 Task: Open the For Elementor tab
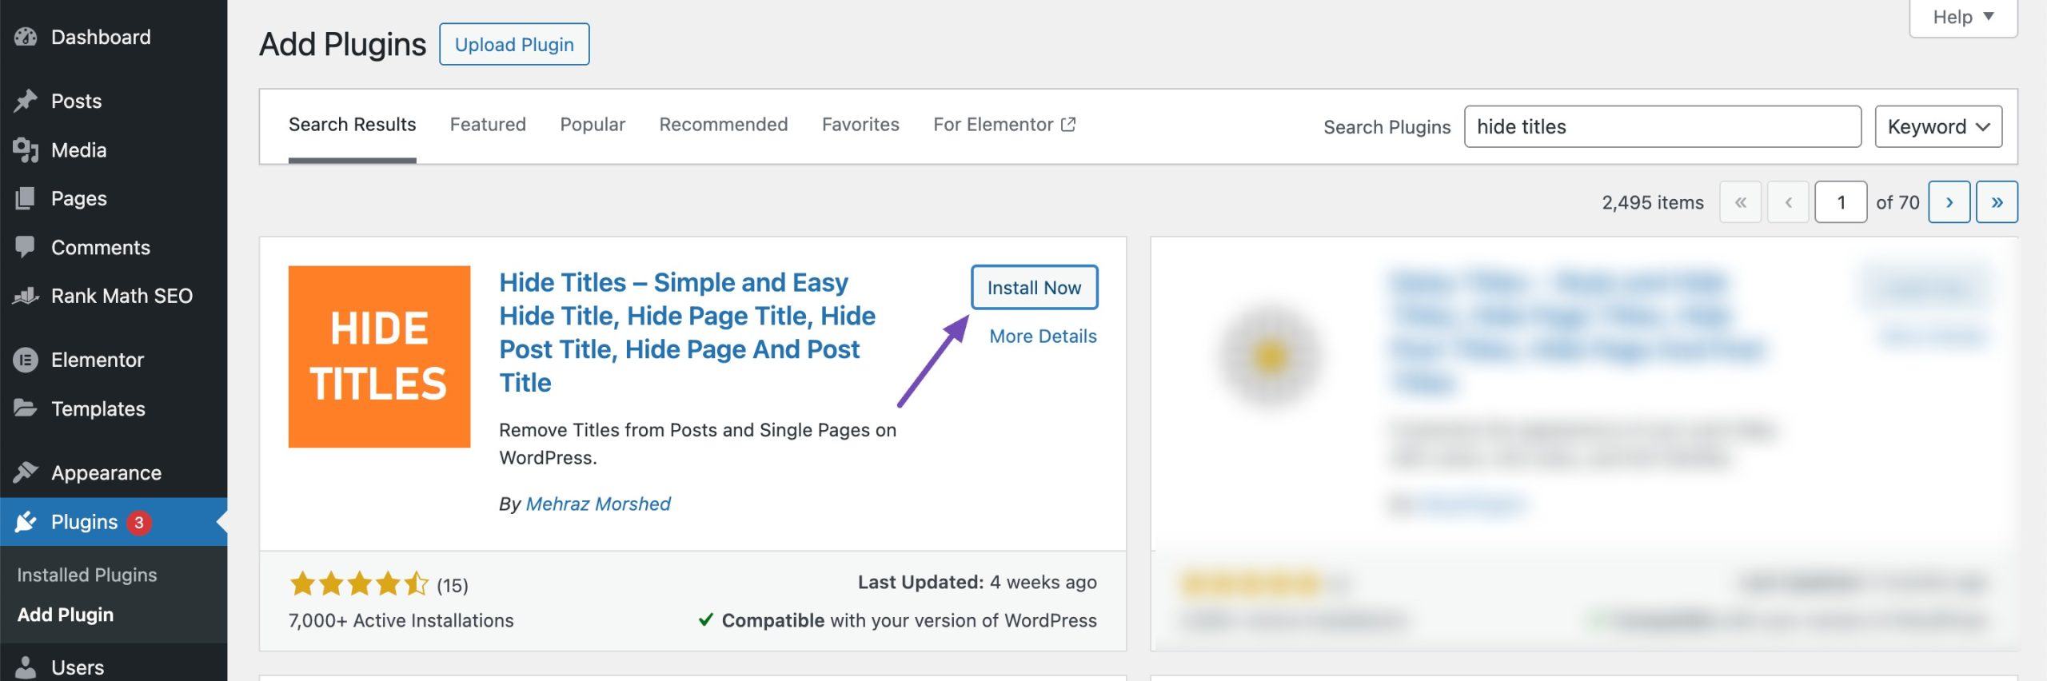pyautogui.click(x=1004, y=125)
